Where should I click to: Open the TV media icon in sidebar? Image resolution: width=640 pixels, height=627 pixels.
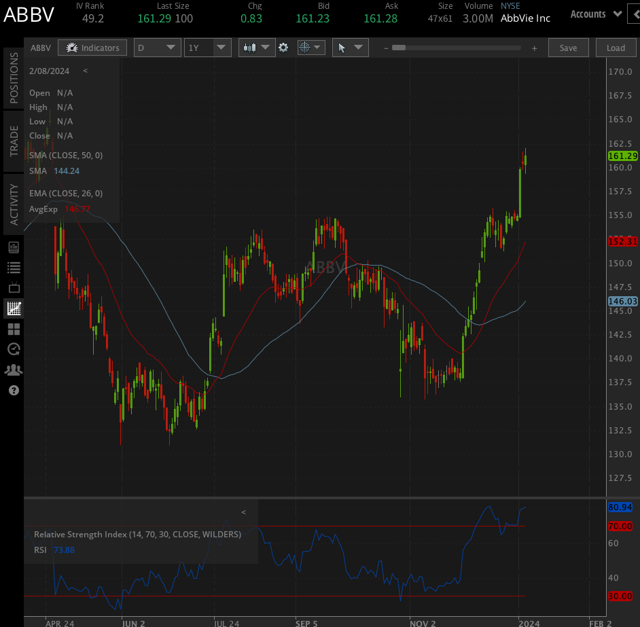14,287
